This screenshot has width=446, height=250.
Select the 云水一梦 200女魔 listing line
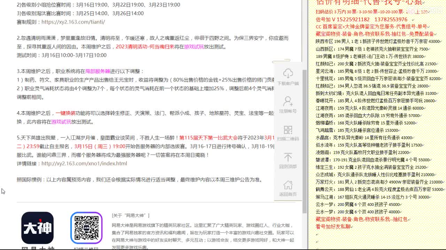click(x=359, y=212)
